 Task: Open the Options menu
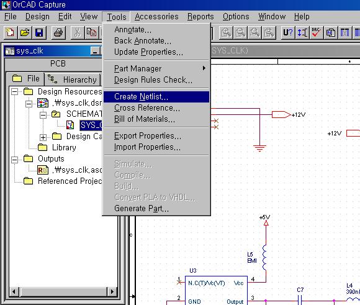click(x=236, y=17)
